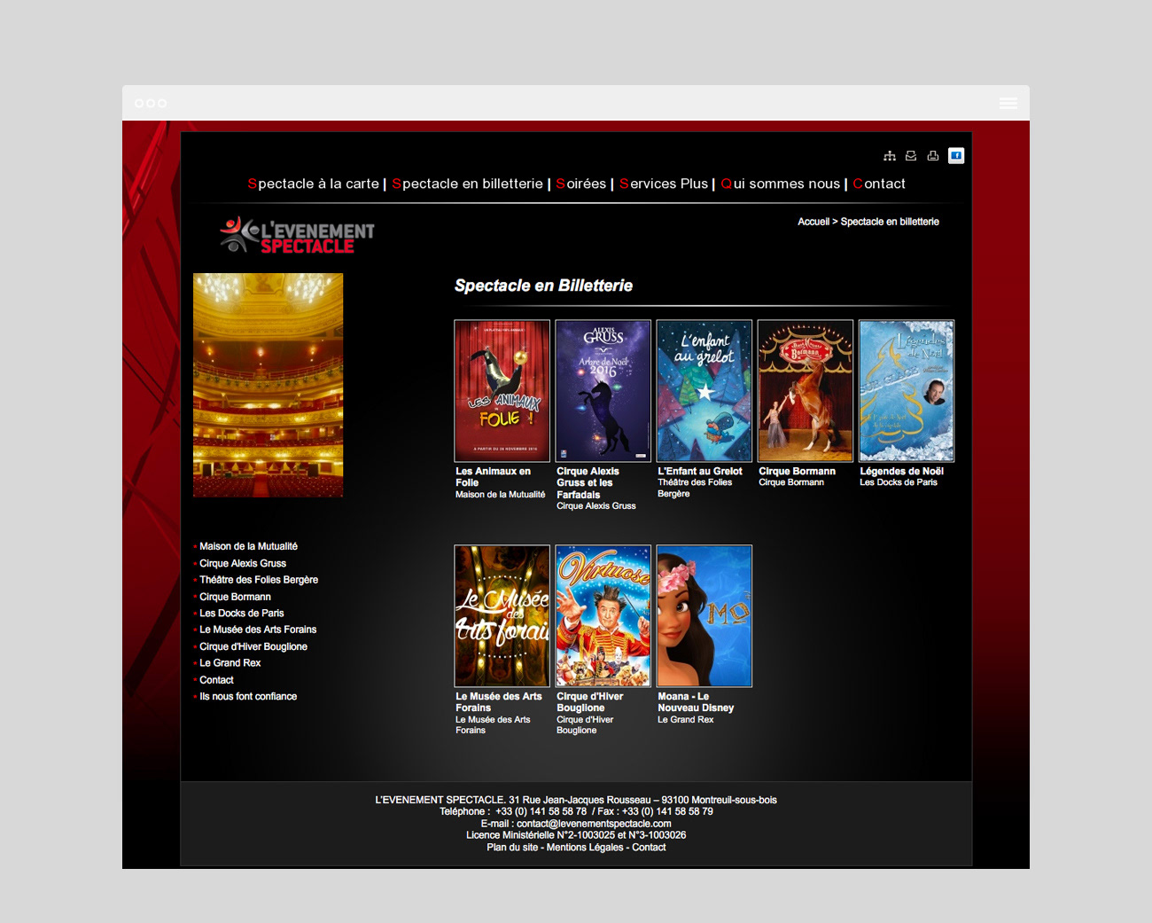Viewport: 1152px width, 923px height.
Task: Click L'Enfant au Grelot title
Action: [700, 472]
